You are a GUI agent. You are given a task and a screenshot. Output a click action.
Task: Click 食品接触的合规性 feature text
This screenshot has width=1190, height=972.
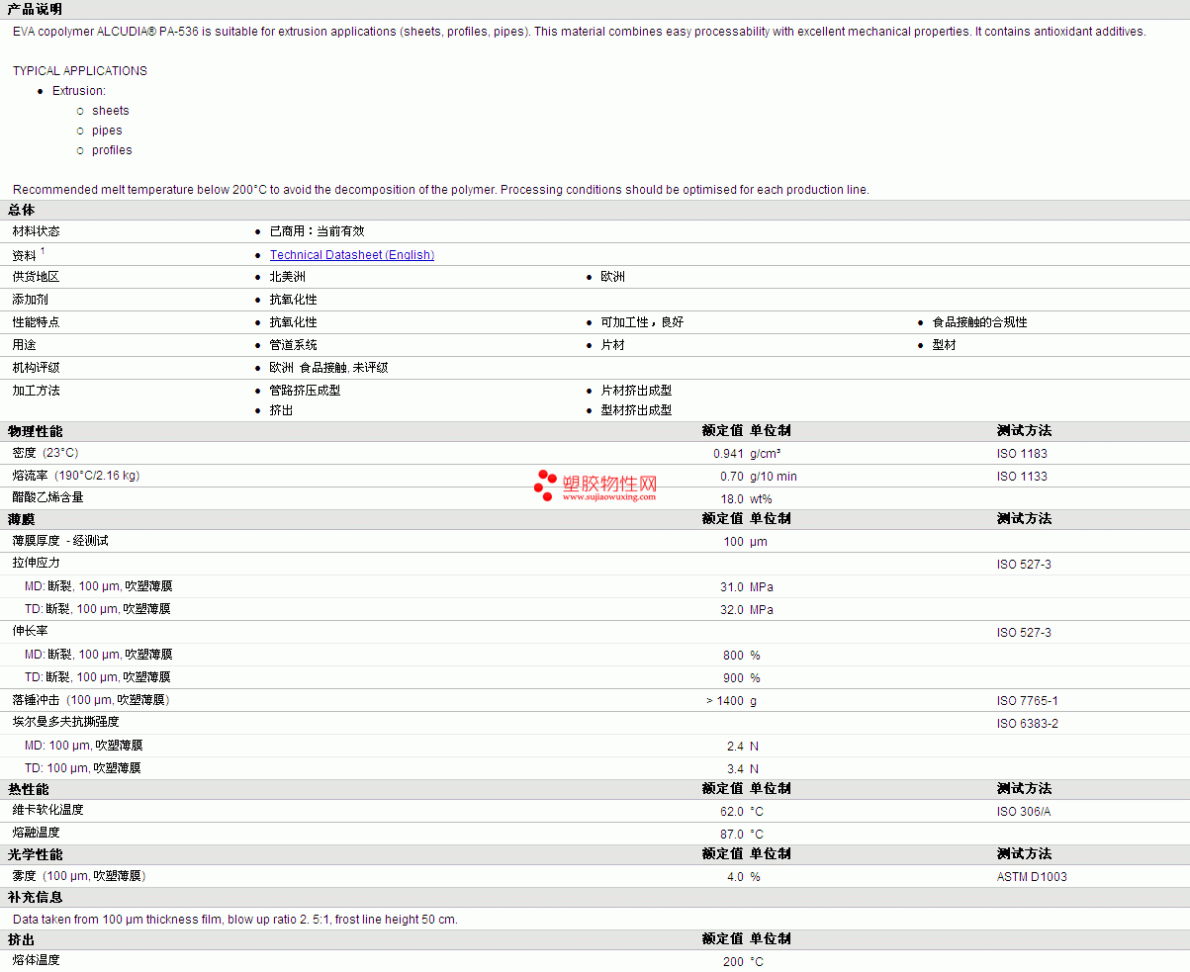980,322
